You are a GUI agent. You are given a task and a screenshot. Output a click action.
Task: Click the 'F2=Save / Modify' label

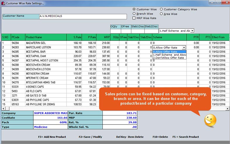click(90, 137)
